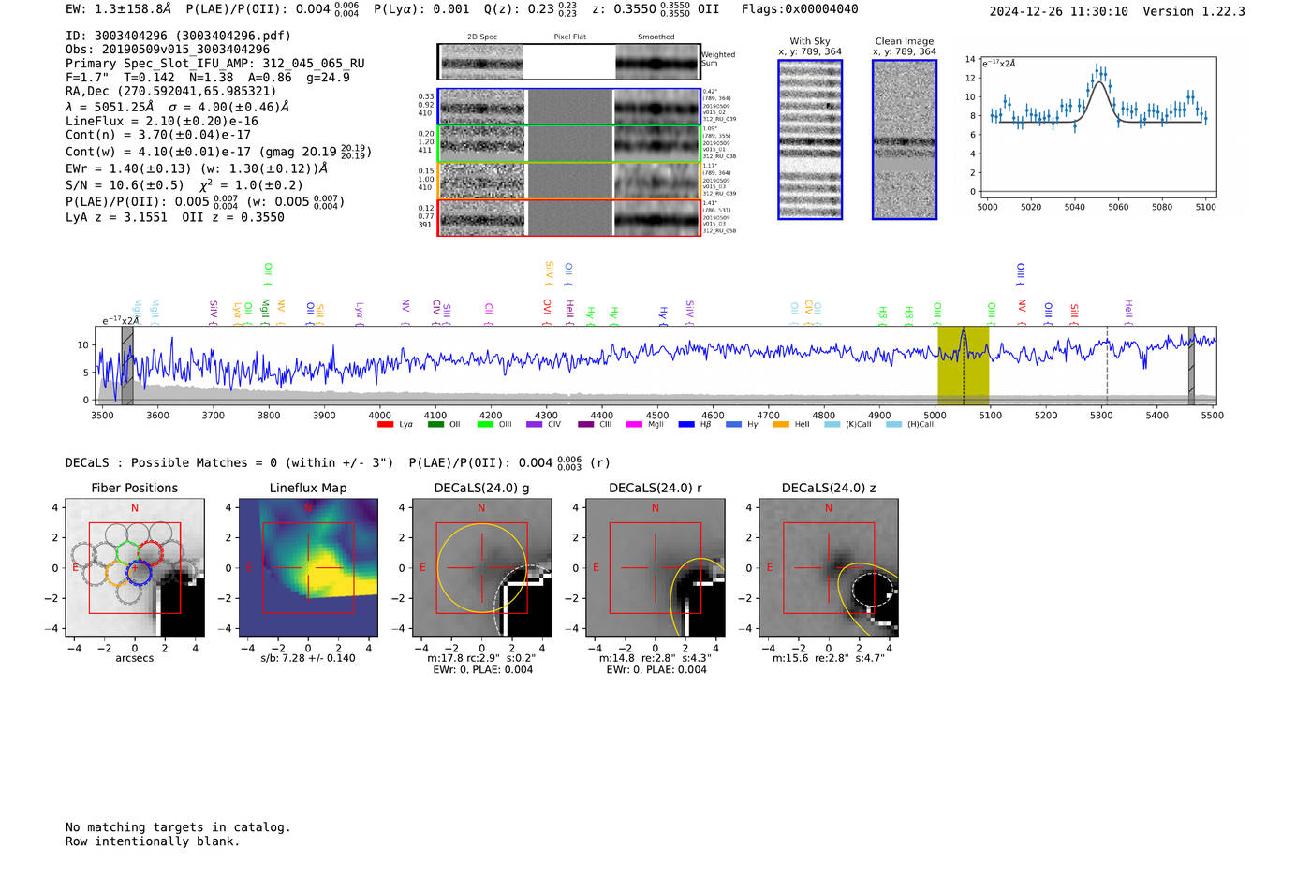Select the MgII magenta legend swatch
The width and height of the screenshot is (1311, 892).
click(634, 425)
